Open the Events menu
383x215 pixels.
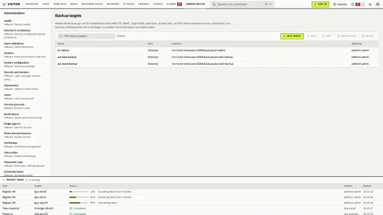click(158, 4)
